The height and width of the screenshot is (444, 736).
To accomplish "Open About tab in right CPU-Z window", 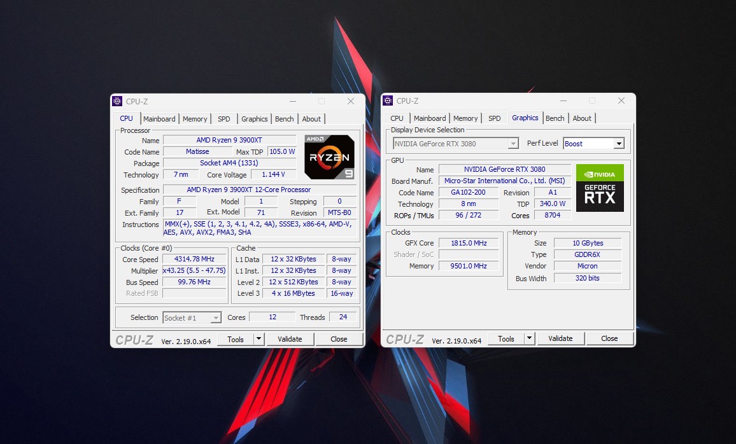I will point(582,118).
